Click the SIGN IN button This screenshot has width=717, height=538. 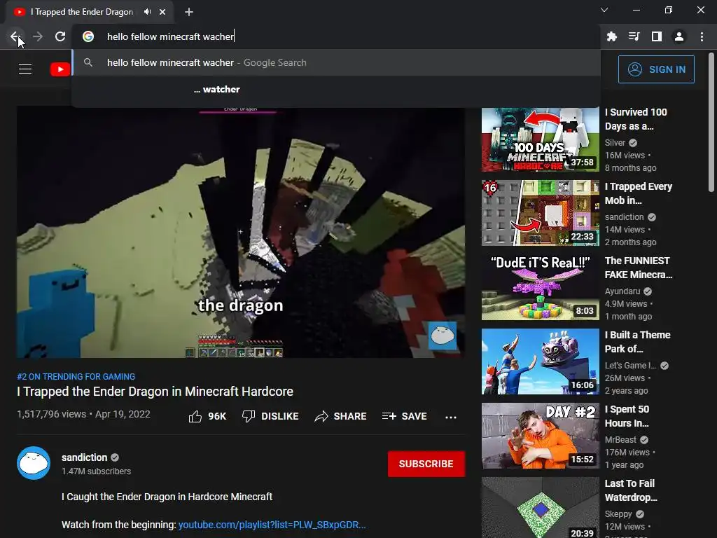tap(656, 69)
